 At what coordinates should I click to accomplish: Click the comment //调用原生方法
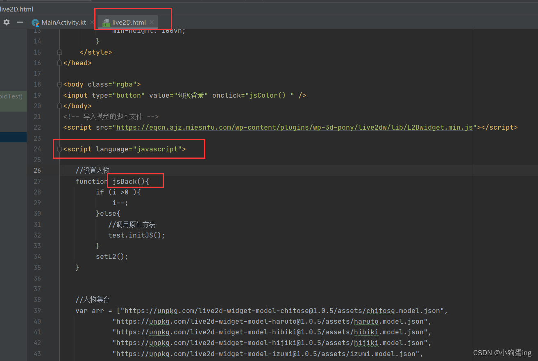132,224
